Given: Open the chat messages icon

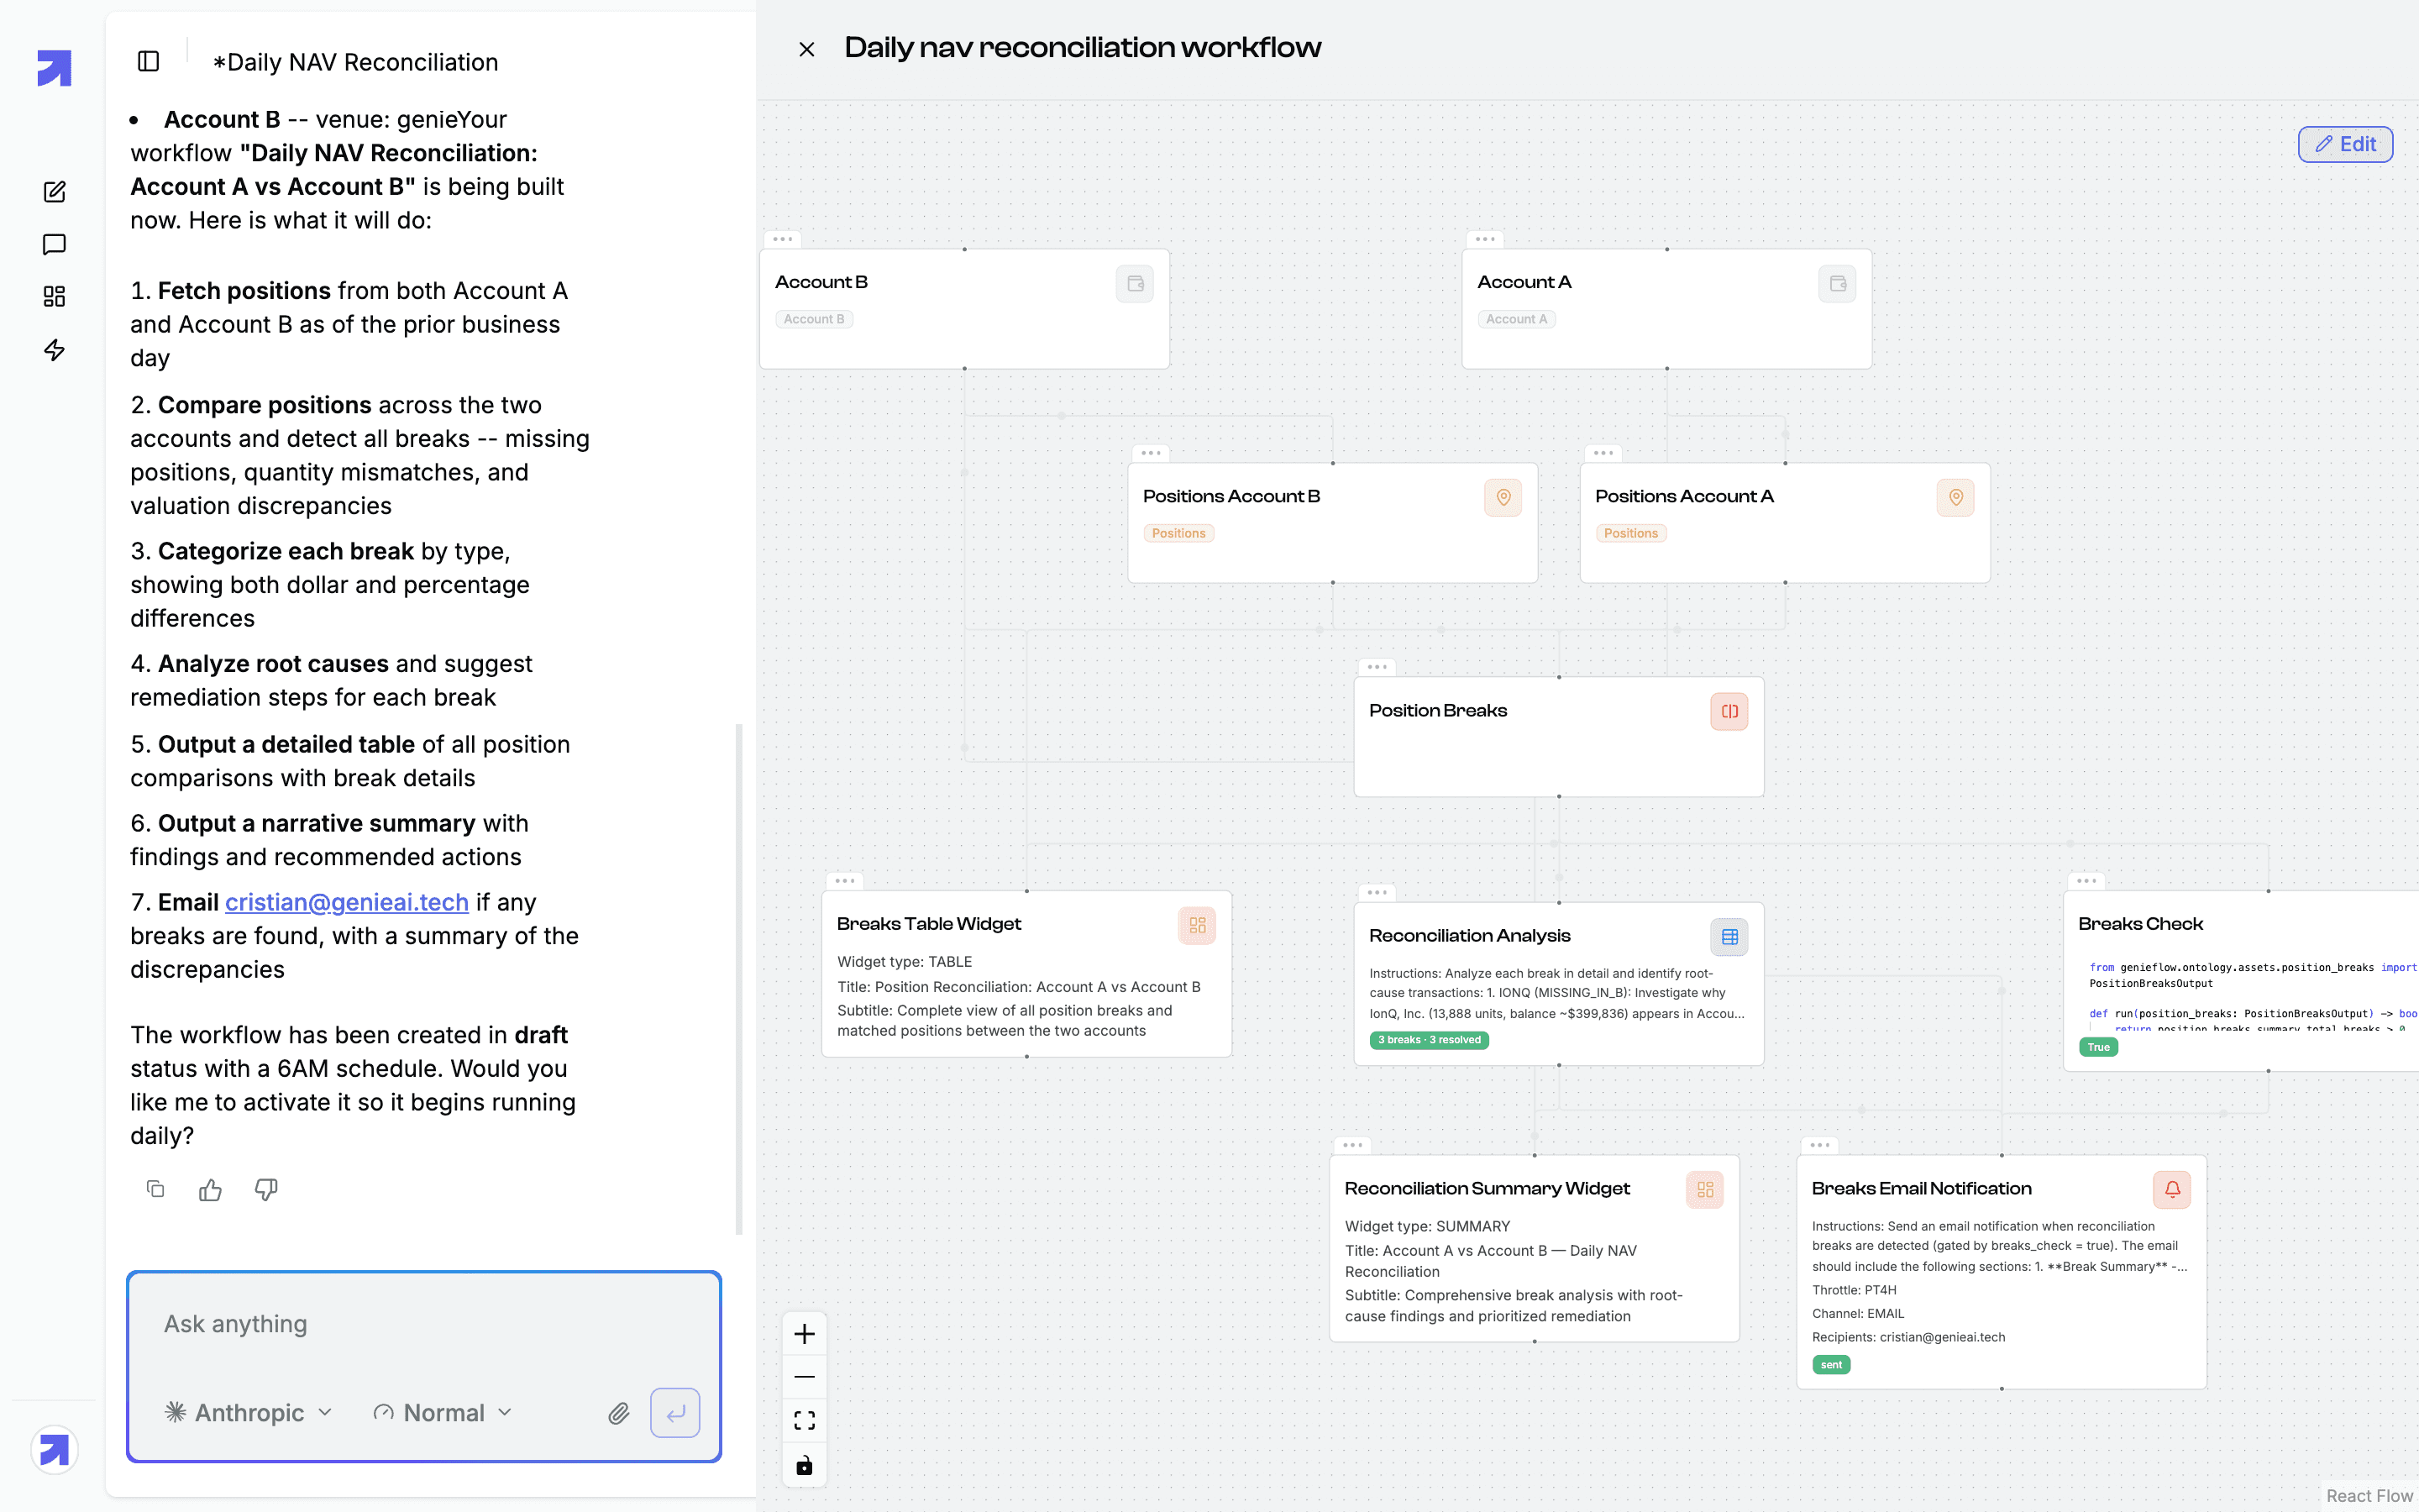Looking at the screenshot, I should pyautogui.click(x=55, y=244).
